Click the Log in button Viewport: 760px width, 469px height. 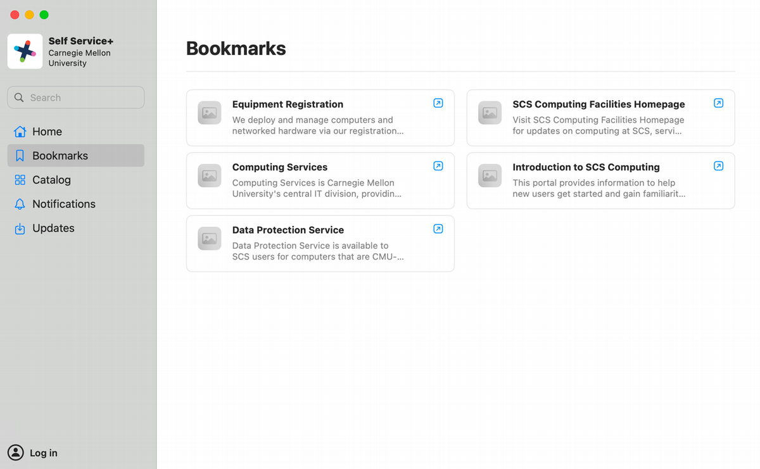pyautogui.click(x=33, y=453)
